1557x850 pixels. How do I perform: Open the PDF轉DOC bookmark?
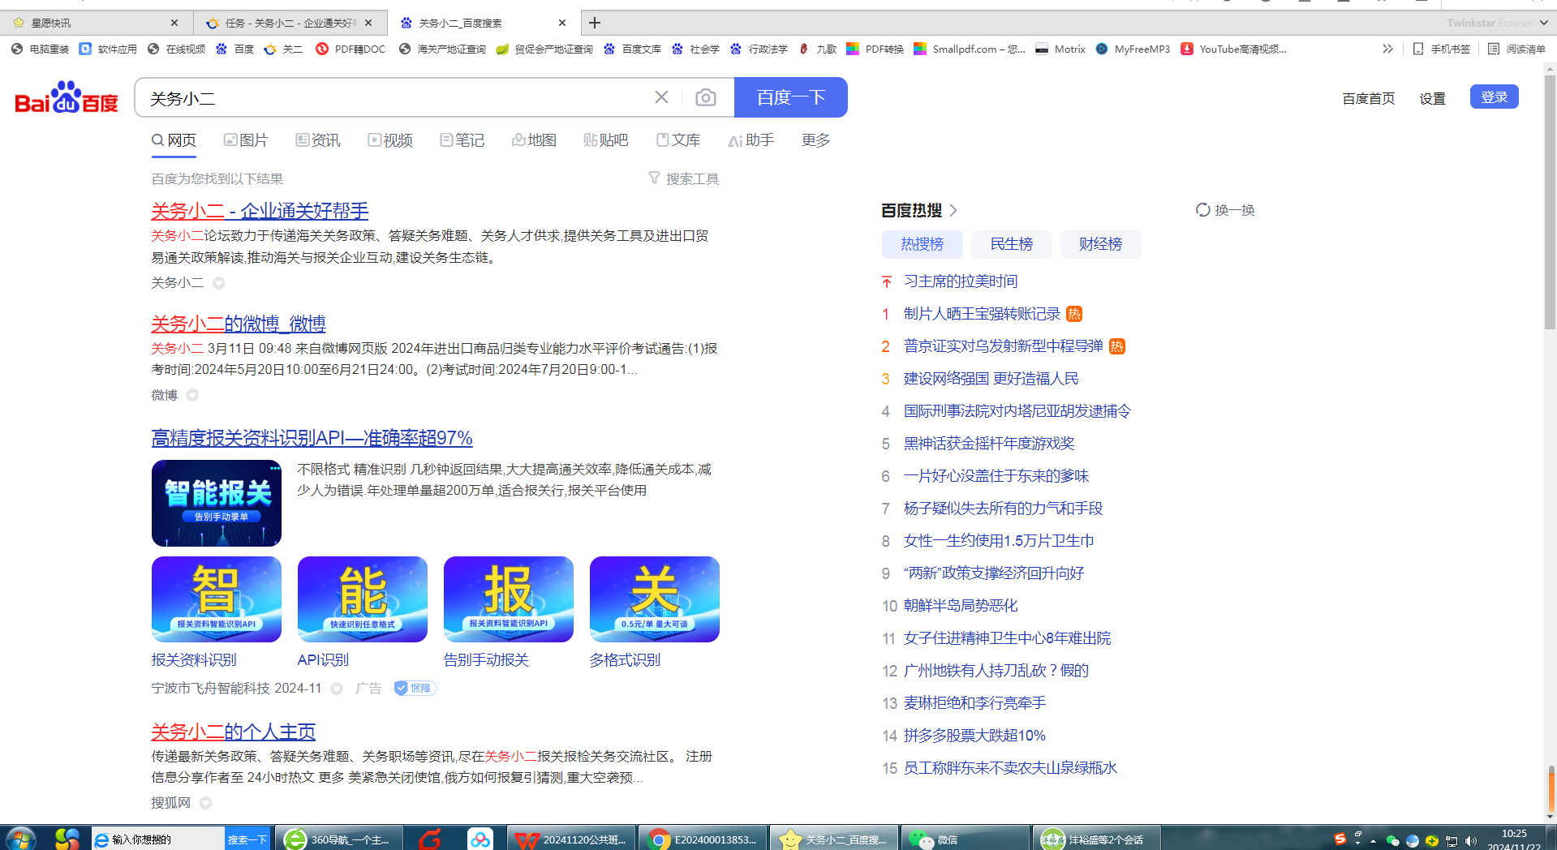pyautogui.click(x=351, y=49)
